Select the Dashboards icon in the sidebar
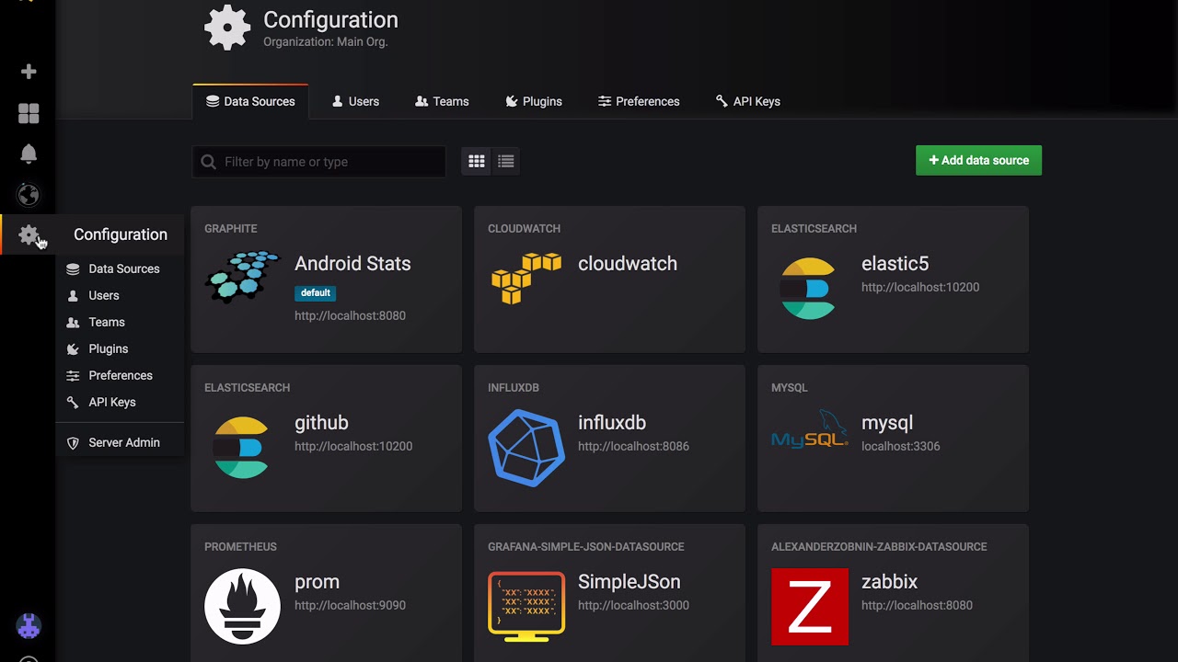This screenshot has height=662, width=1178. tap(28, 112)
